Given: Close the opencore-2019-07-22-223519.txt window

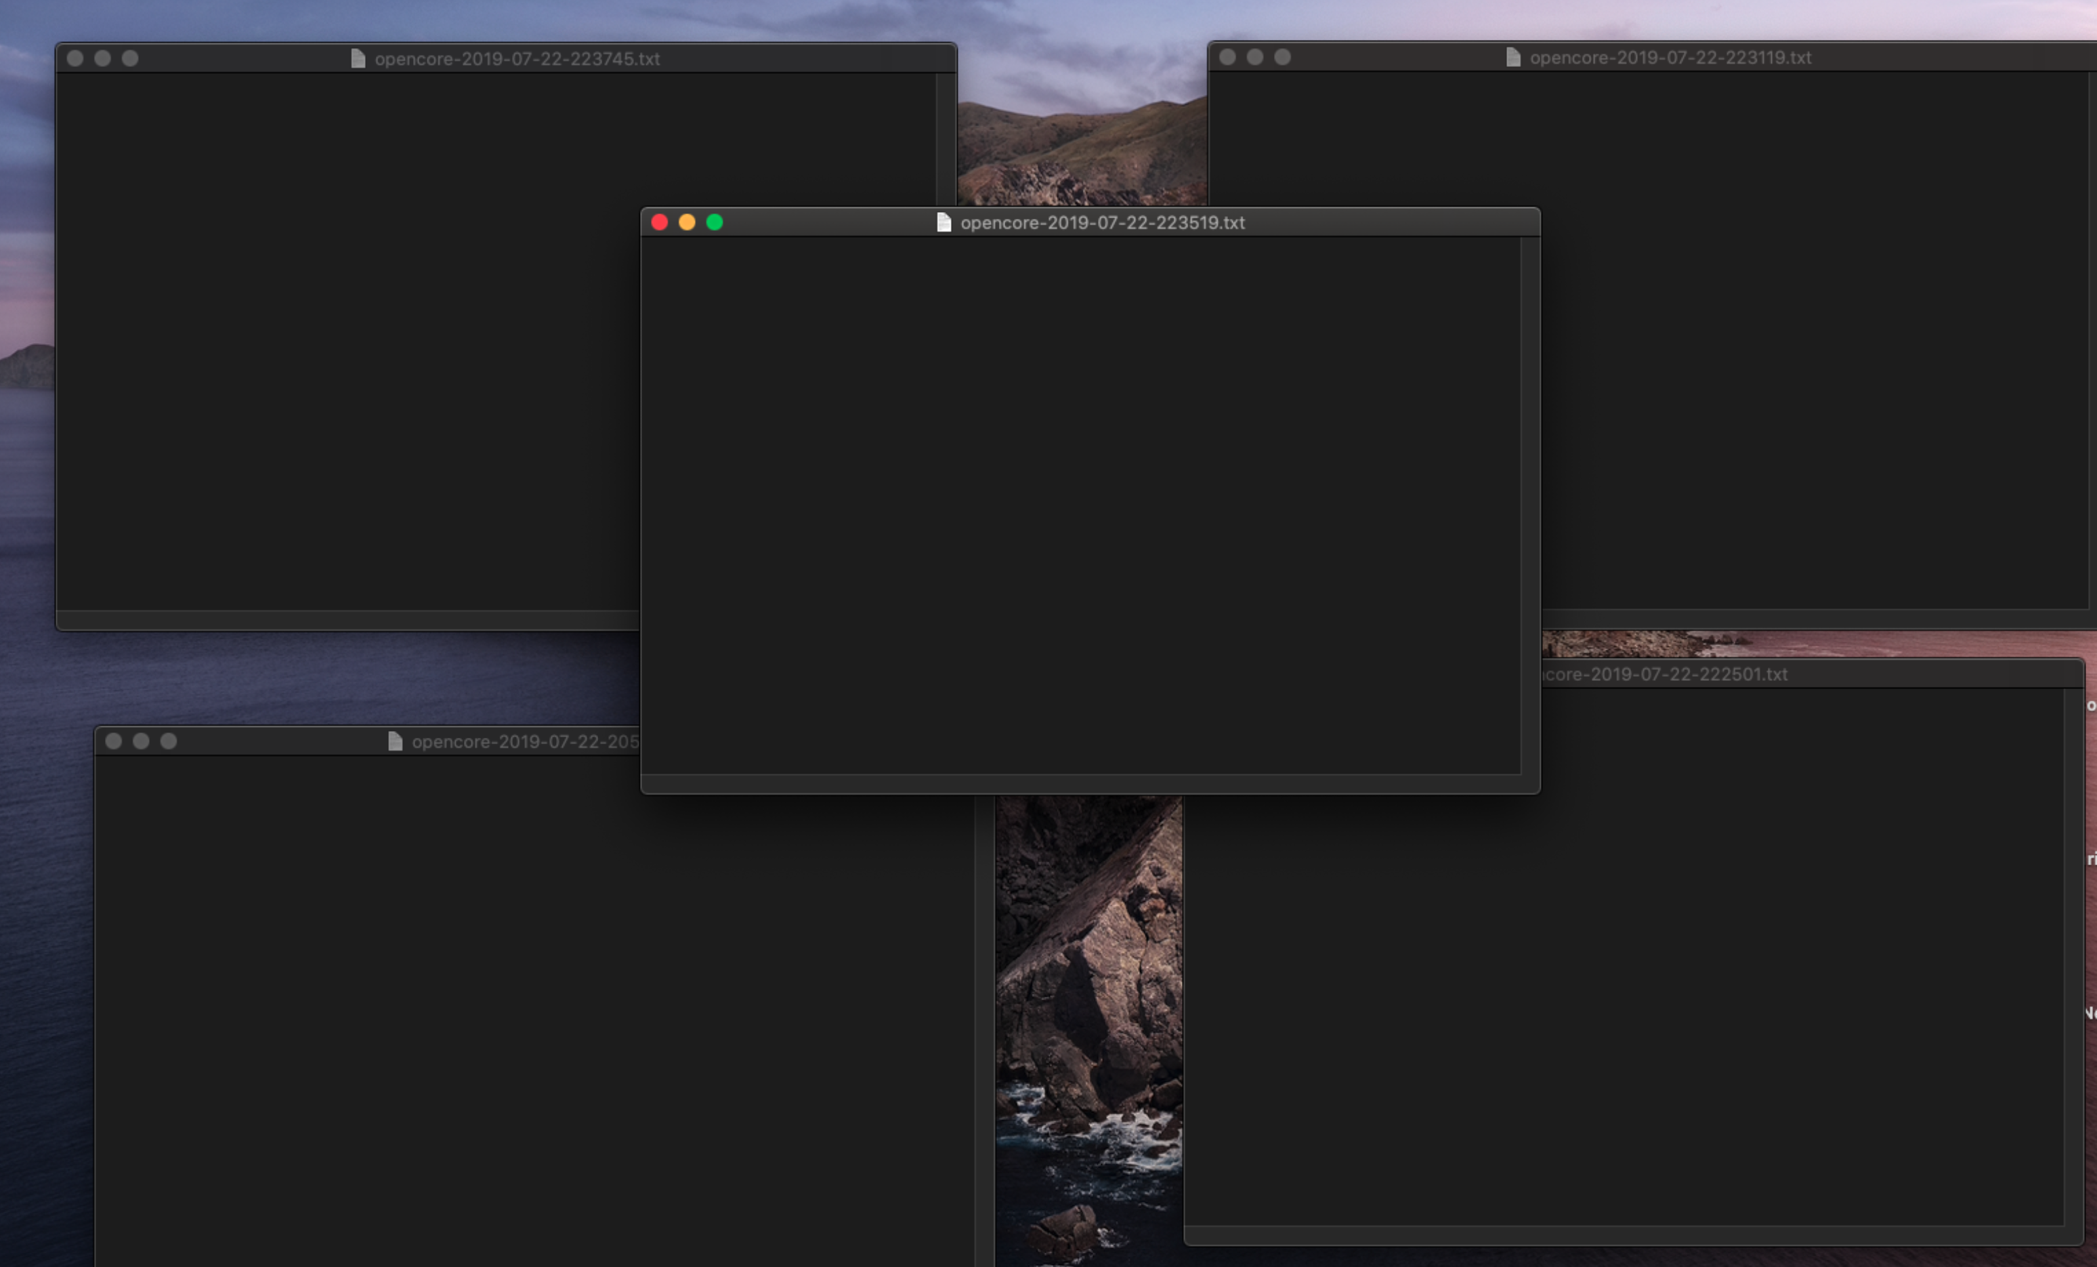Looking at the screenshot, I should (x=659, y=222).
